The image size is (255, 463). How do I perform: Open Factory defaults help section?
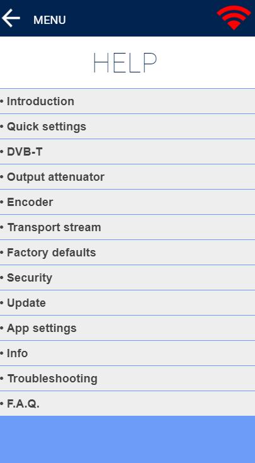(127, 253)
